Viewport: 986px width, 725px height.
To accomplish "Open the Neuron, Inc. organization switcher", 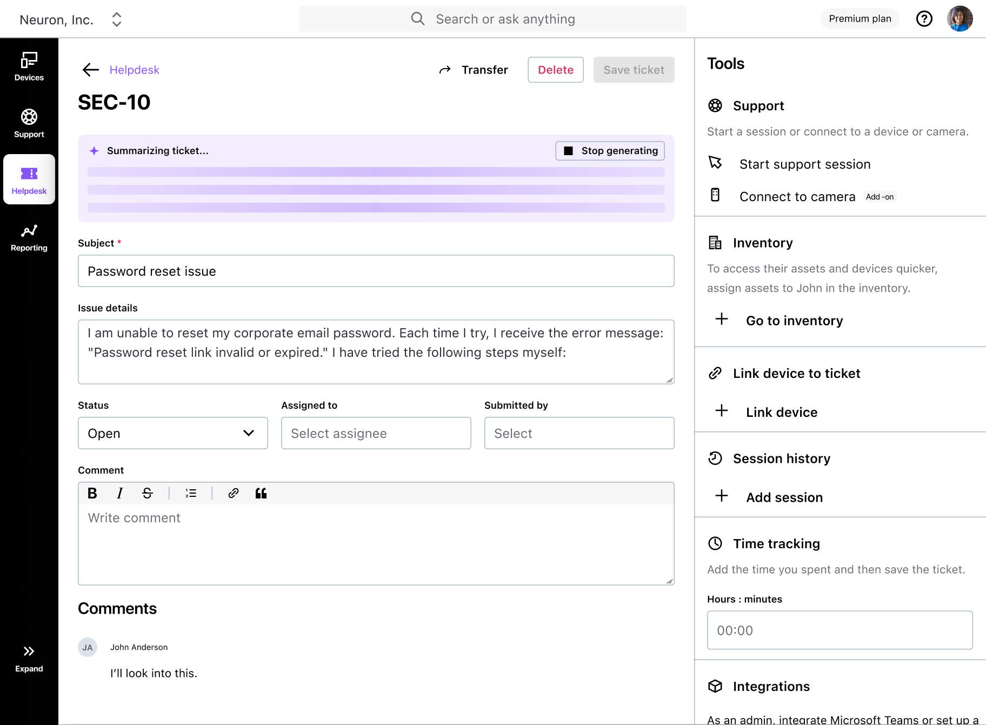I will pyautogui.click(x=70, y=19).
